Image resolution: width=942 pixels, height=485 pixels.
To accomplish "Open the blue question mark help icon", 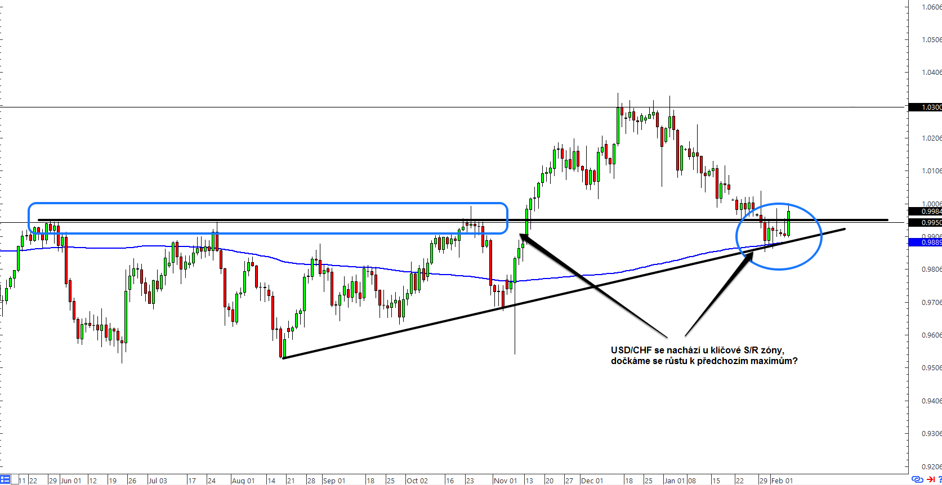I will (939, 480).
